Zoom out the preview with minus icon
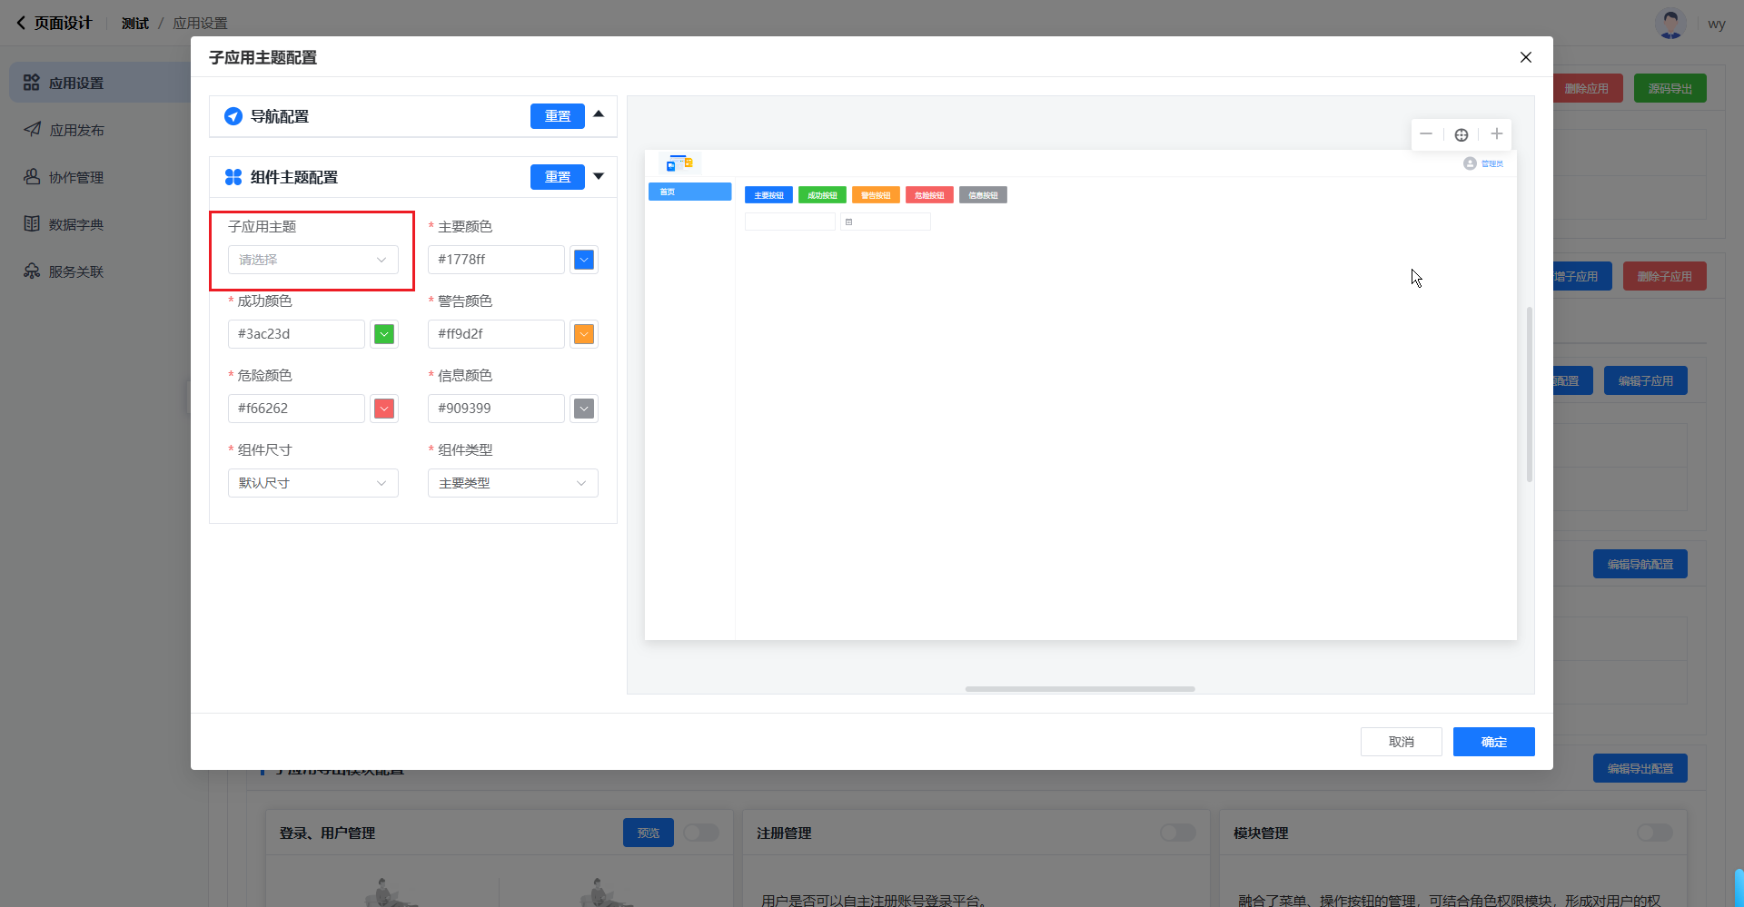 click(x=1426, y=134)
